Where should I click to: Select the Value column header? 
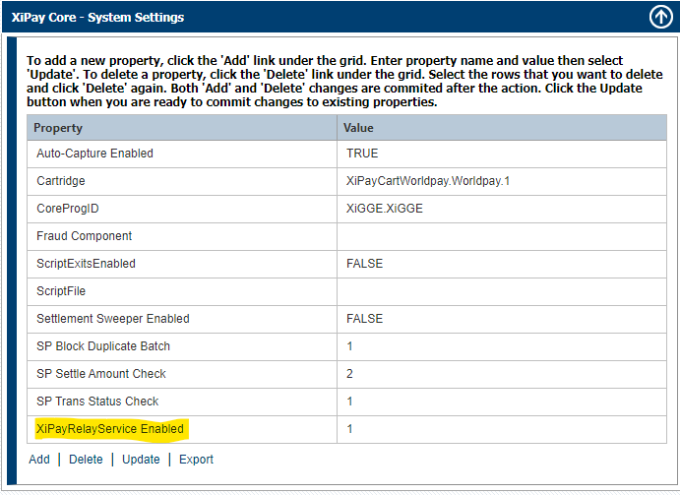coord(502,128)
